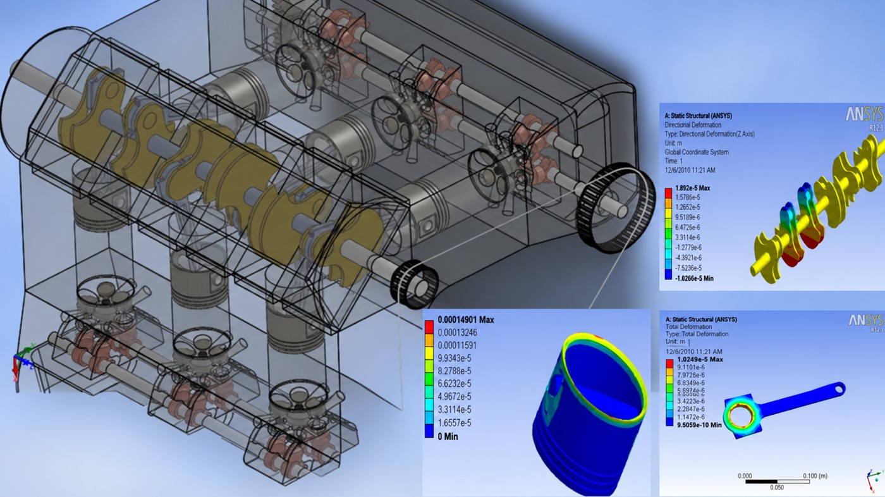Click the '1.892e-5 Max' legend value
The width and height of the screenshot is (885, 497).
(692, 188)
